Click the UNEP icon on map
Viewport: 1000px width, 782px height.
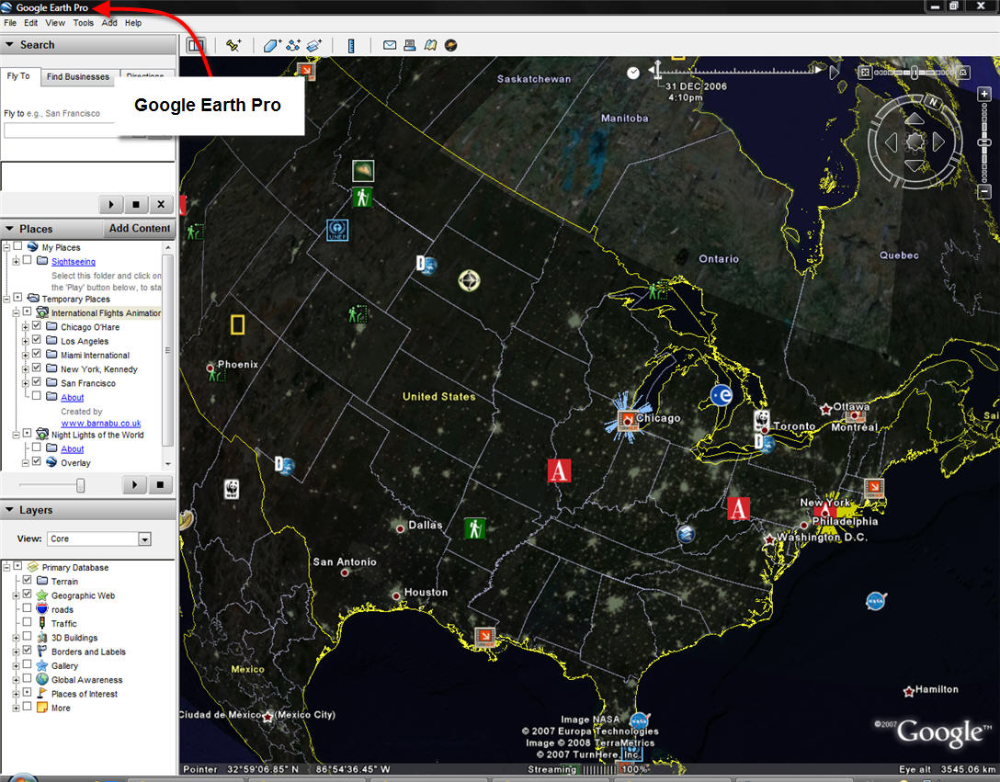[337, 230]
